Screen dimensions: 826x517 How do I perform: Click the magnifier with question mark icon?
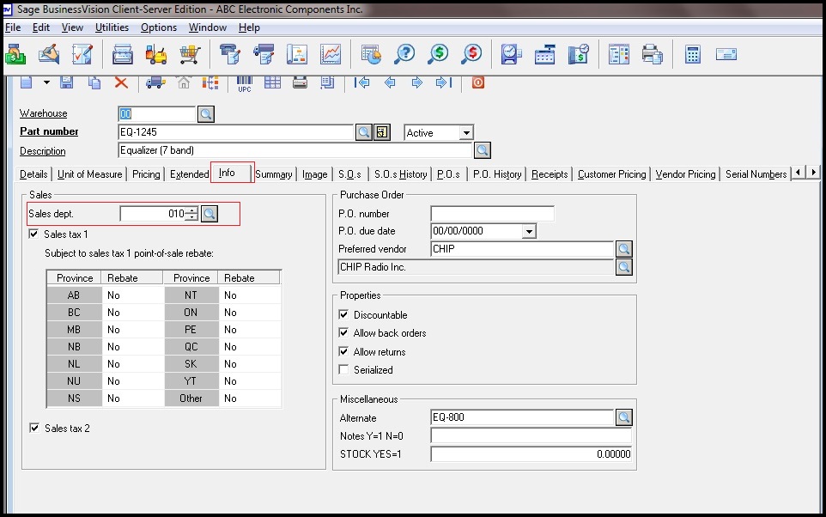404,54
